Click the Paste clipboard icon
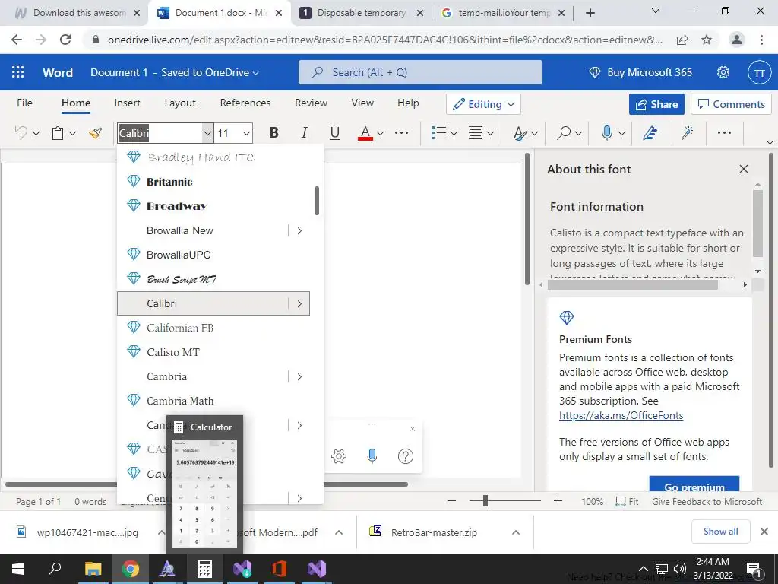 coord(58,133)
